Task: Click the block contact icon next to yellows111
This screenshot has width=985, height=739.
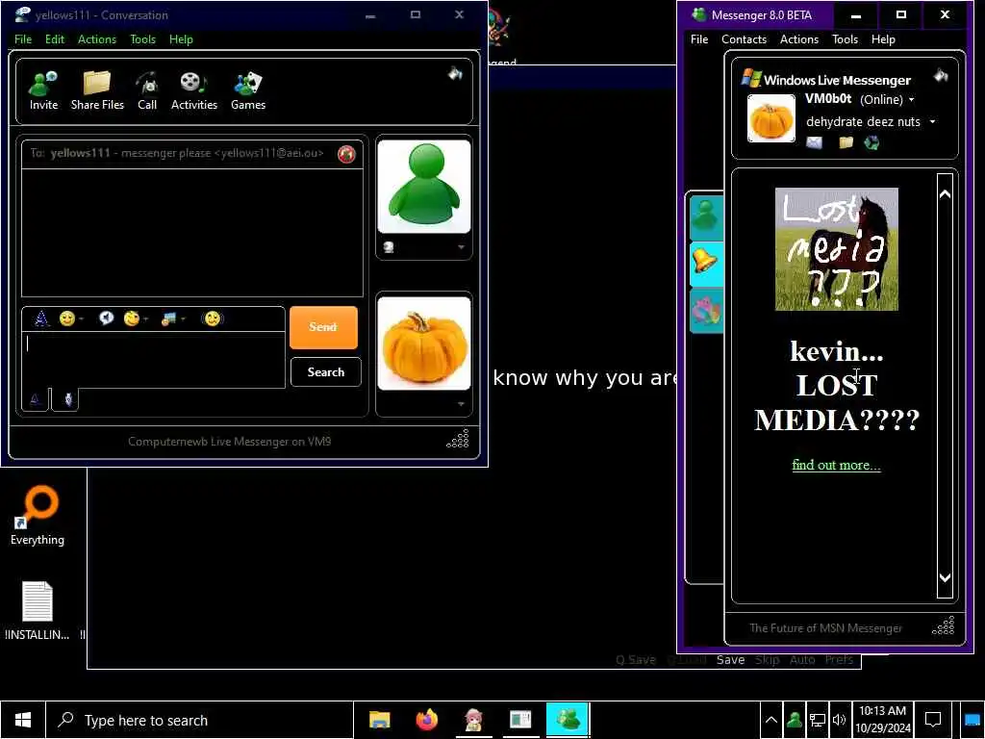Action: [346, 154]
